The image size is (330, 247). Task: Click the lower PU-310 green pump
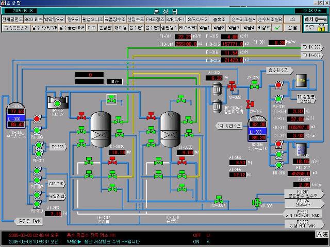coord(37,204)
